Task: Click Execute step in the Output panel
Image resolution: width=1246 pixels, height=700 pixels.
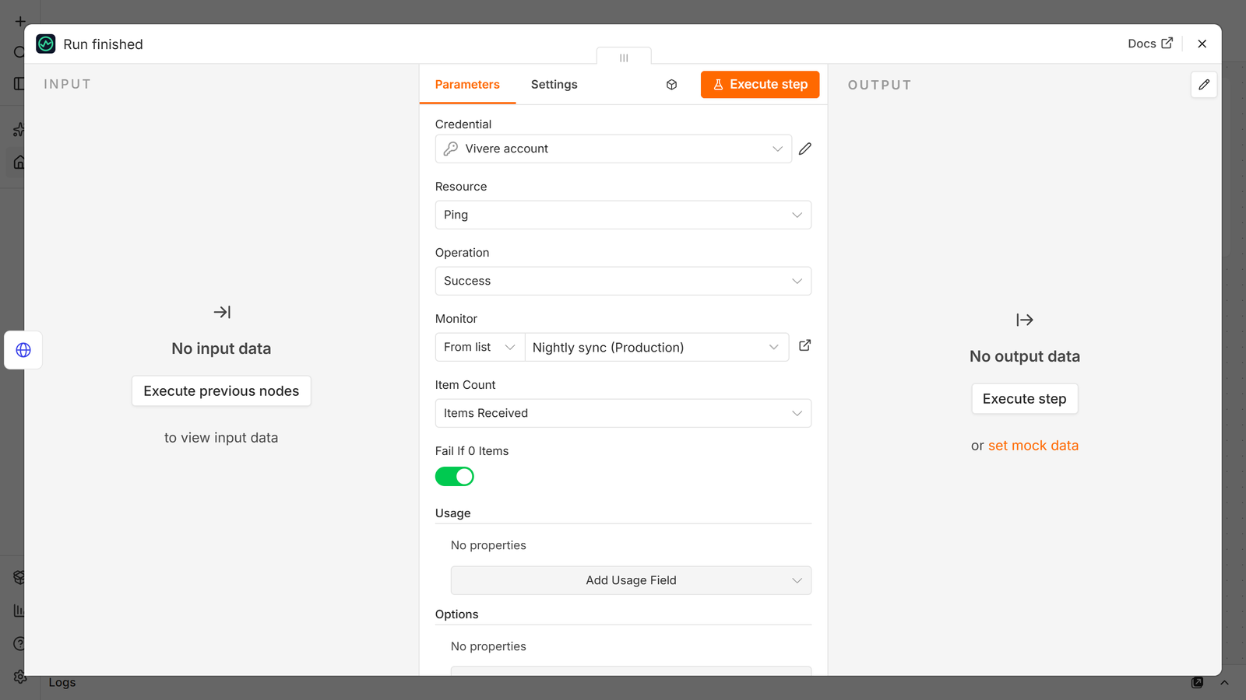Action: tap(1025, 399)
